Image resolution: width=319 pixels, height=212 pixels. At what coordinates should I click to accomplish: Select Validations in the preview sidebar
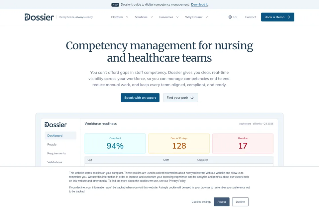coord(55,162)
